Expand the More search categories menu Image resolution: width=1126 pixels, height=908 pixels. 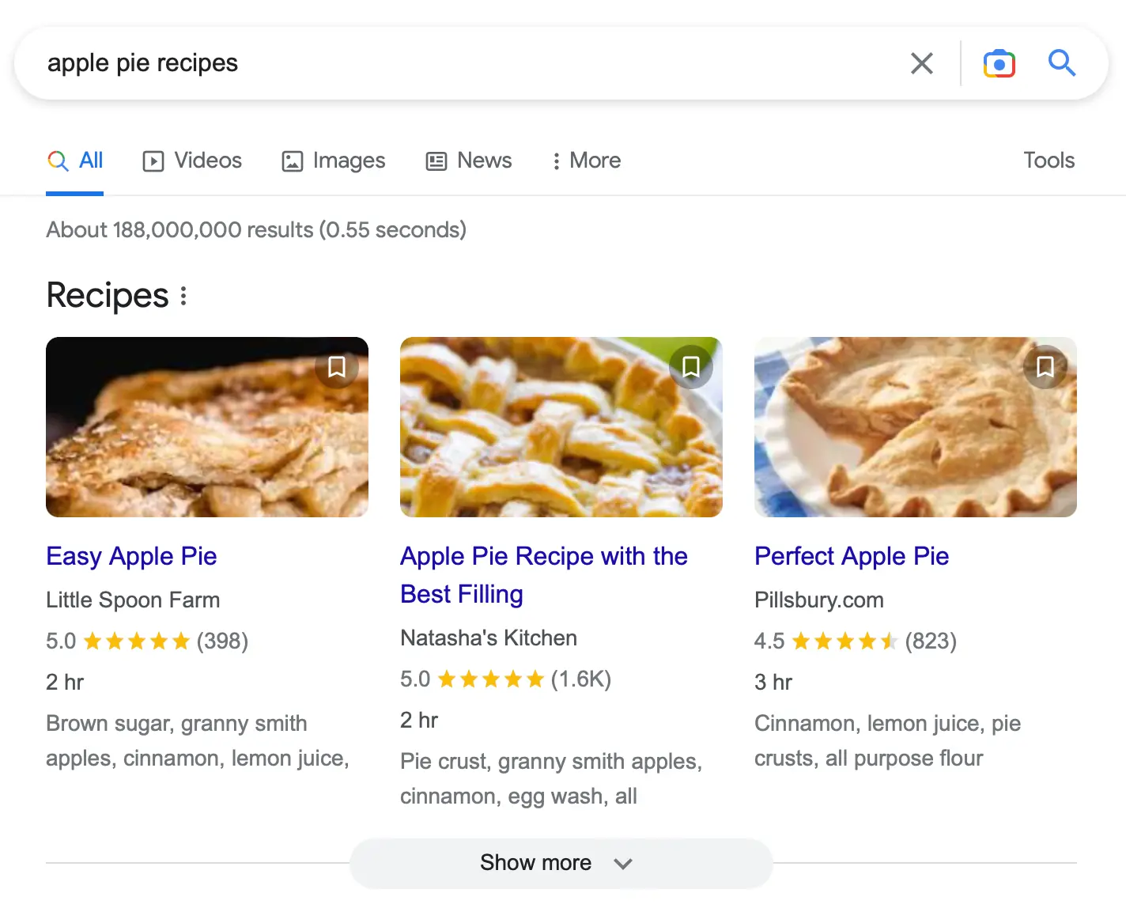click(587, 161)
